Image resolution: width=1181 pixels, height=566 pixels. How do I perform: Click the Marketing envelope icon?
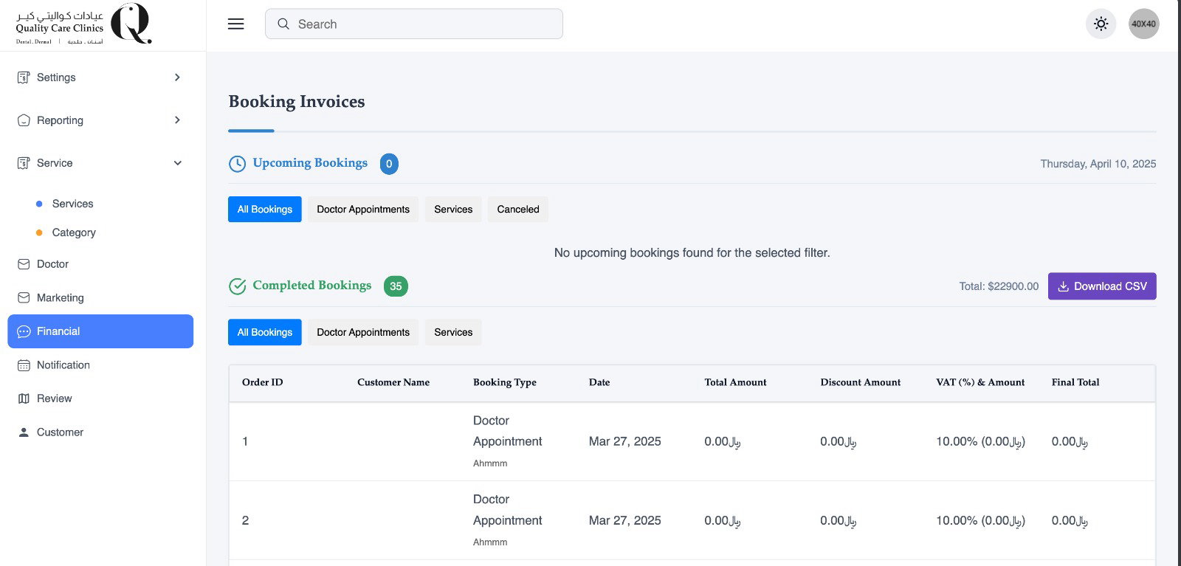[24, 297]
